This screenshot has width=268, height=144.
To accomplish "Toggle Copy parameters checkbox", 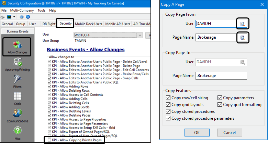I will click(220, 98).
